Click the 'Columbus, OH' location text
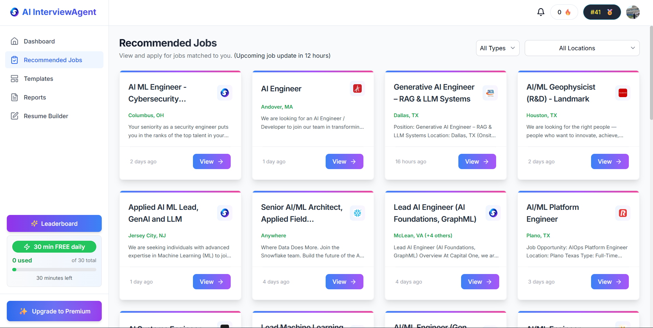The width and height of the screenshot is (653, 328). (x=146, y=115)
